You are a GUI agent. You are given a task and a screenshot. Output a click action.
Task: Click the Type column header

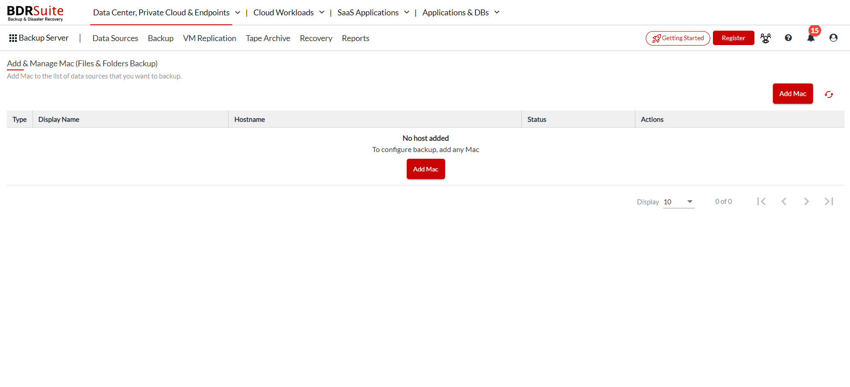tap(19, 120)
